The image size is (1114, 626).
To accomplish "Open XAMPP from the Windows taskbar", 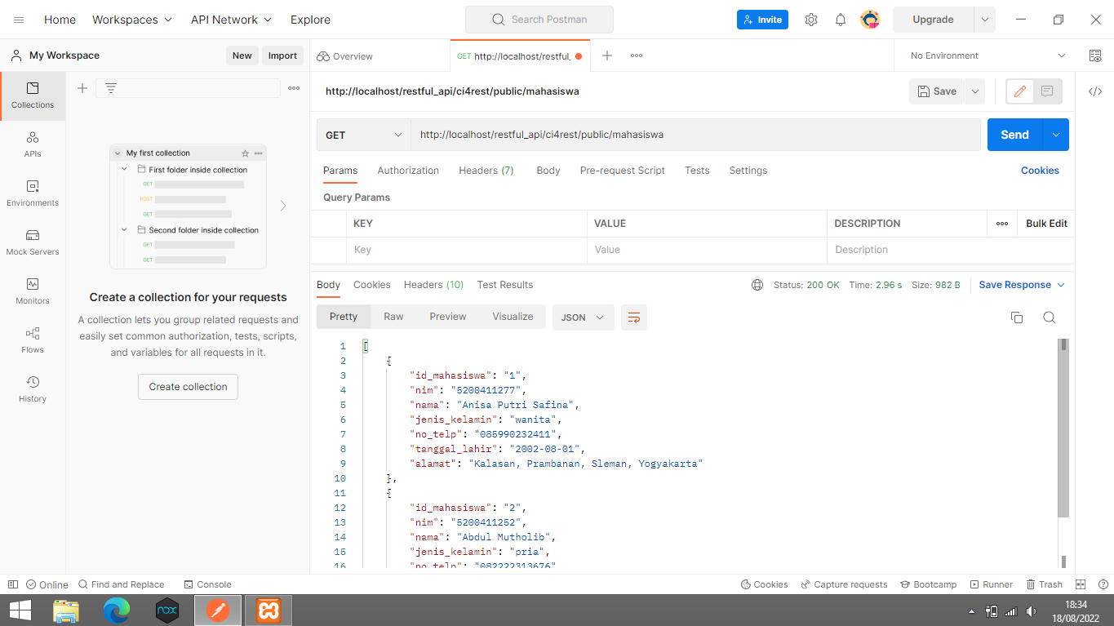I will pyautogui.click(x=269, y=610).
